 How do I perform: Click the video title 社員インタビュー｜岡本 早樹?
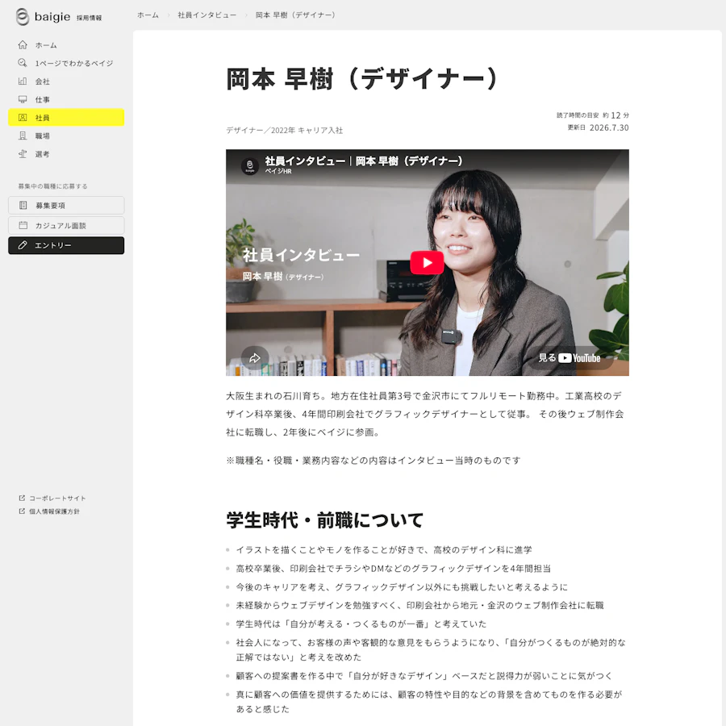[364, 161]
